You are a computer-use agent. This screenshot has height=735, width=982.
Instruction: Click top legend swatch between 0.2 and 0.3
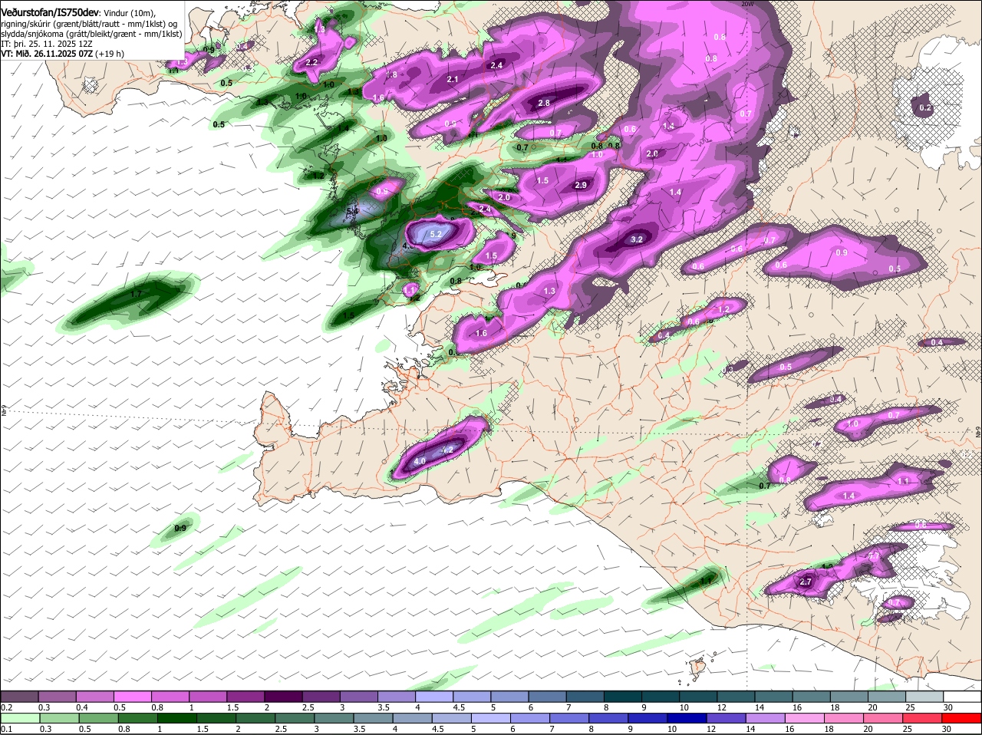19,696
